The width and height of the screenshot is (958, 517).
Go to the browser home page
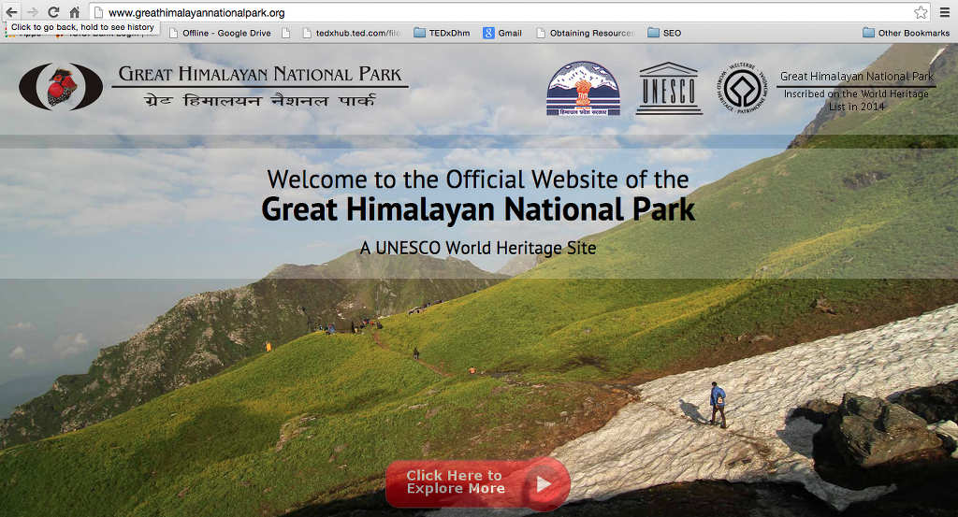(75, 12)
